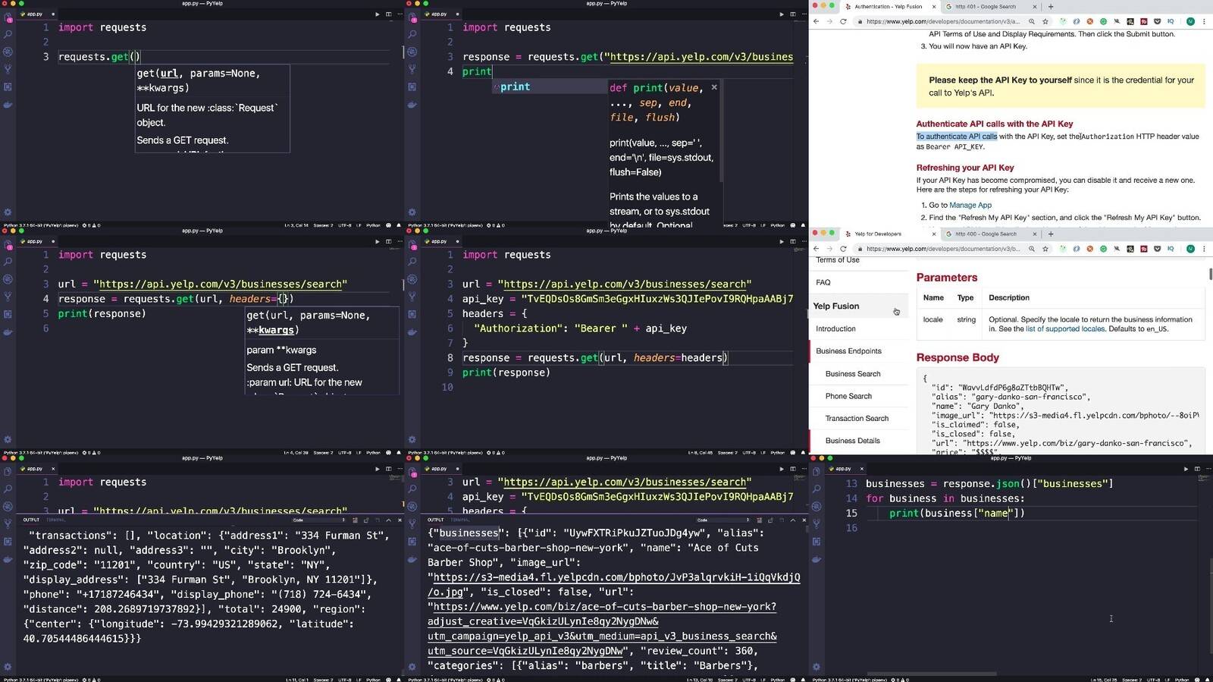Open Search view beside the businesses loop editor
This screenshot has height=682, width=1213.
[817, 489]
